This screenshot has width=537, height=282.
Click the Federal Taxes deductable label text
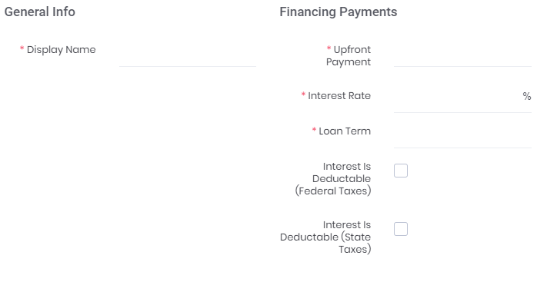point(333,178)
